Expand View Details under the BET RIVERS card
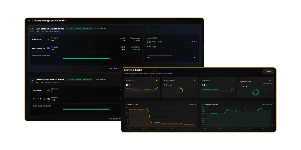The width and height of the screenshot is (301, 150). 115,119
